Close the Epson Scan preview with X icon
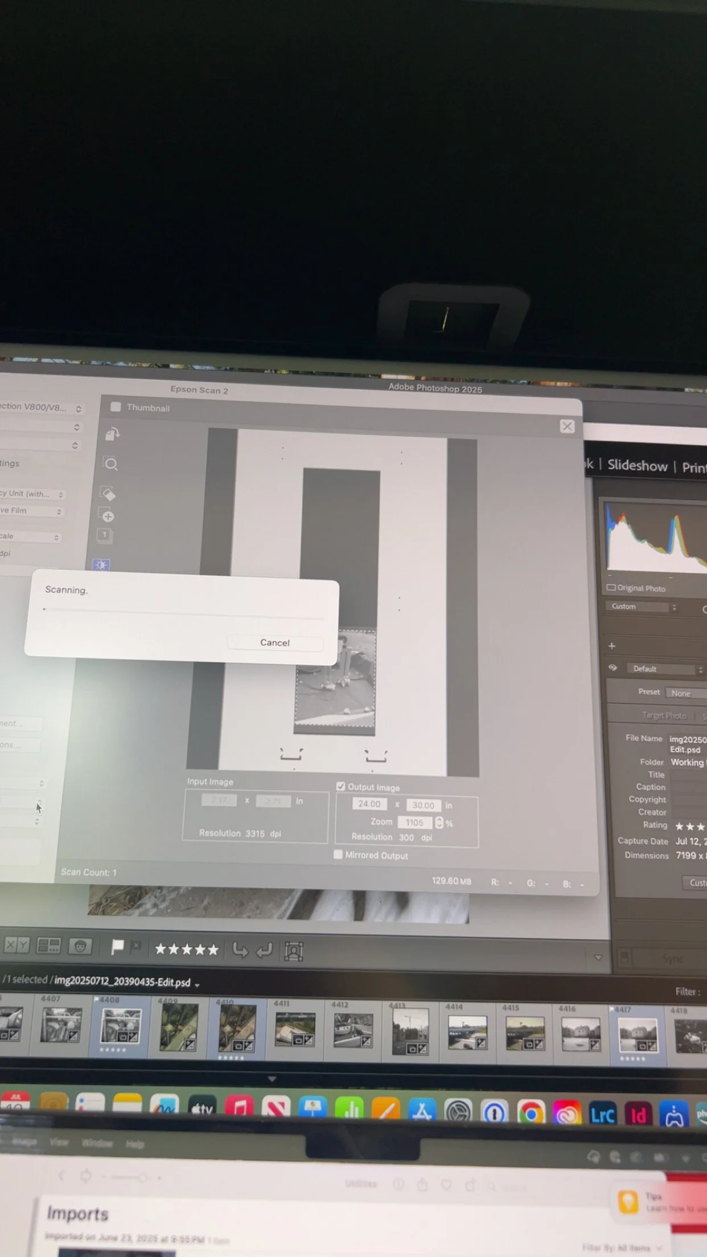 [567, 426]
